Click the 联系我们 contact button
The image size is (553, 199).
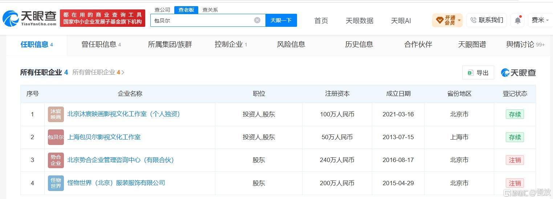tap(487, 20)
